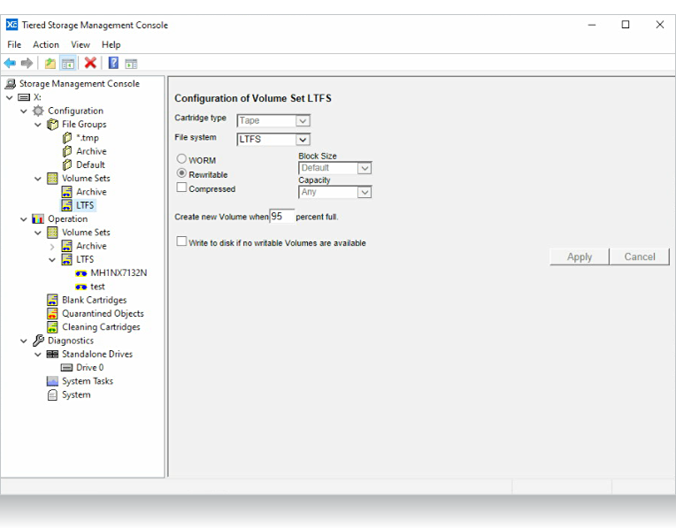
Task: Collapse the X: tree node
Action: click(10, 97)
